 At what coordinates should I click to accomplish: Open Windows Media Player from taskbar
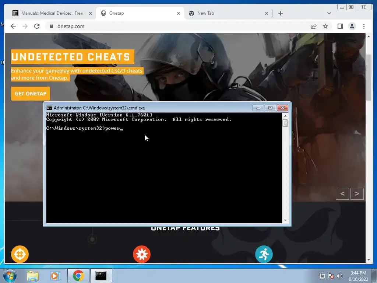click(55, 276)
